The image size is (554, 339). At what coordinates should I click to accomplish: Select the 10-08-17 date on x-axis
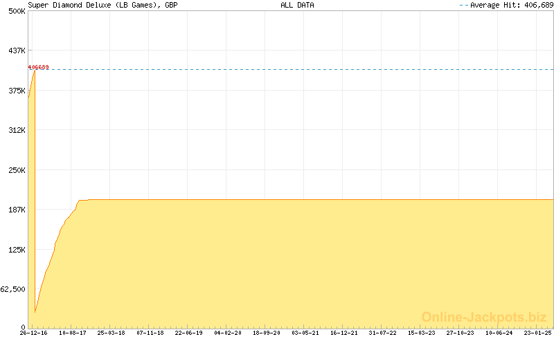73,333
